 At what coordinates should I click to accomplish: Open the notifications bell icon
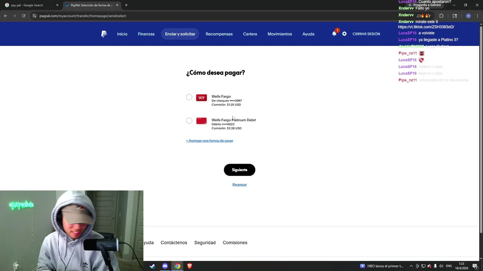[x=334, y=33]
